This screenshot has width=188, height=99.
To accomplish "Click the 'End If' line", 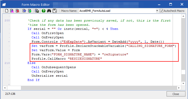I will [x=34, y=80].
